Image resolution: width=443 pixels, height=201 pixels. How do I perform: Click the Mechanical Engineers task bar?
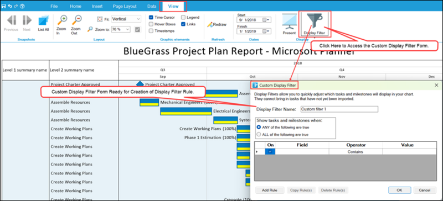(x=149, y=103)
